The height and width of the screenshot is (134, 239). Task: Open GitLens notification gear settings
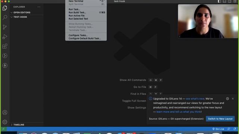[x=227, y=99]
